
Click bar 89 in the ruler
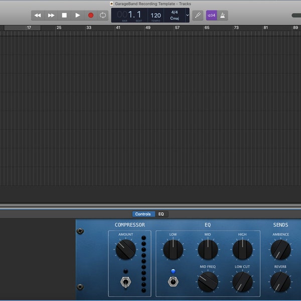pos(295,28)
